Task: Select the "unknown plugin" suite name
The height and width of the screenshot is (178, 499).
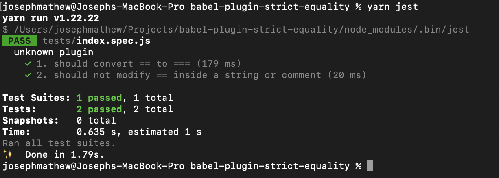Action: click(53, 52)
